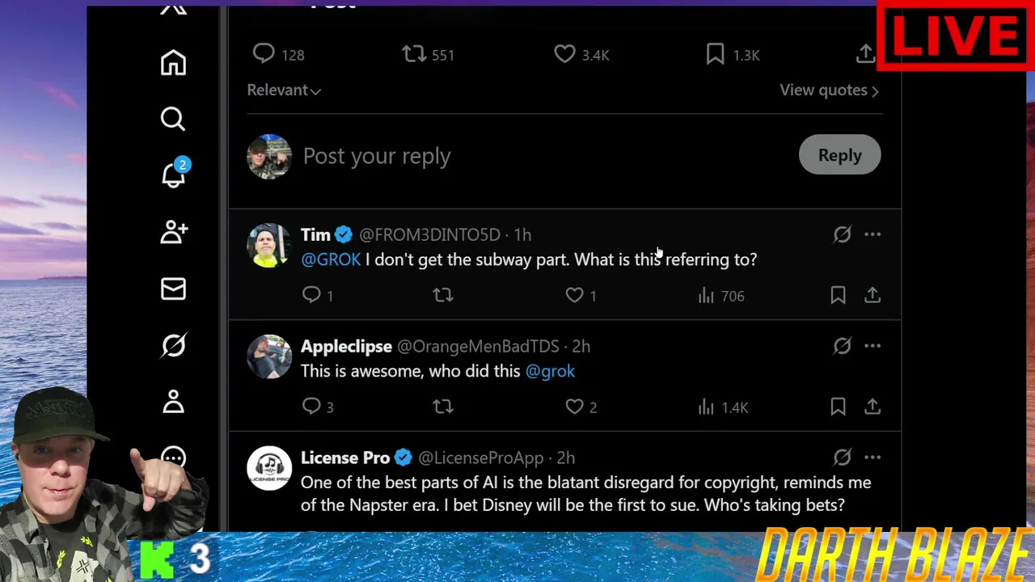
Task: Go to Home in sidebar
Action: point(173,63)
